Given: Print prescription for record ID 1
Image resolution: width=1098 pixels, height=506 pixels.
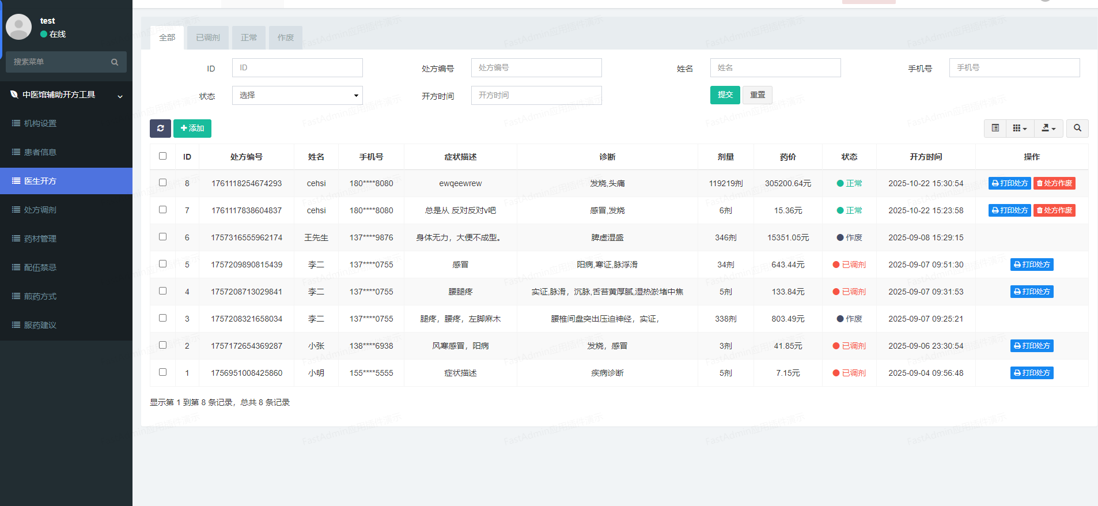Looking at the screenshot, I should click(x=1031, y=373).
